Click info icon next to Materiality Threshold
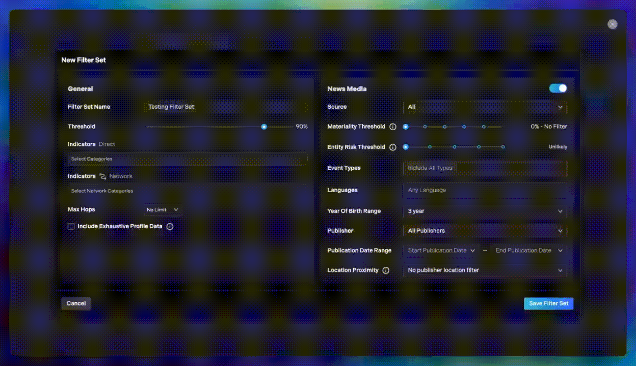This screenshot has height=366, width=636. click(x=393, y=127)
